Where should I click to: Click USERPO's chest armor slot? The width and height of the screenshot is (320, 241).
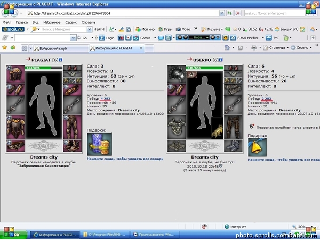[177, 127]
